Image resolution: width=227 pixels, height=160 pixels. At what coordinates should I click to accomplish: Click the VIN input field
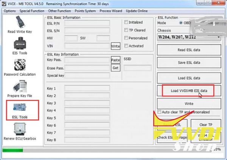tap(87, 46)
